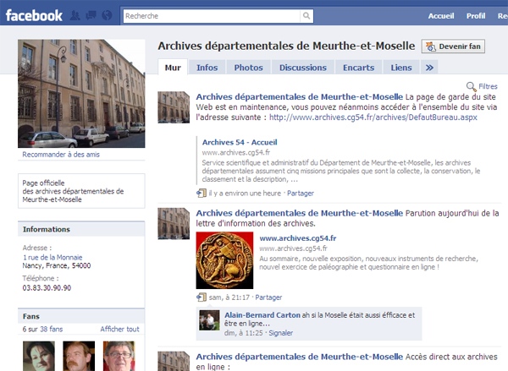Open the messages icon in header
Viewport: 508px width, 371px height.
91,15
